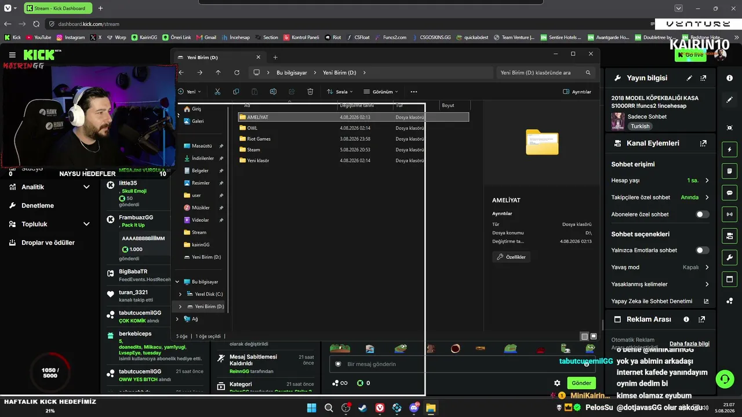Expand Yerel Disk (C:) in tree
742x417 pixels.
(180, 294)
